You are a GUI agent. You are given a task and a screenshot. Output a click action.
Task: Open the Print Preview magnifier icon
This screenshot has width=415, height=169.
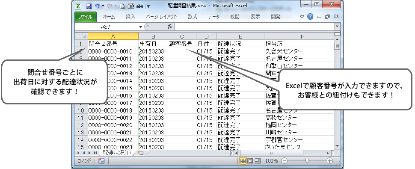click(122, 6)
